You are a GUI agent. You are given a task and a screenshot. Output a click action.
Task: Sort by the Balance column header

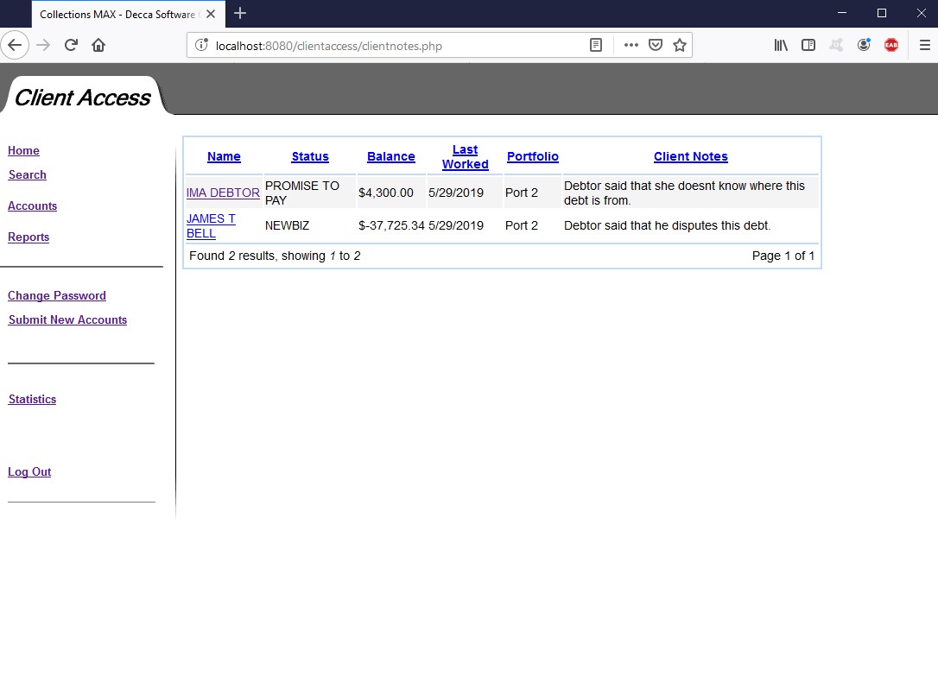pos(391,156)
